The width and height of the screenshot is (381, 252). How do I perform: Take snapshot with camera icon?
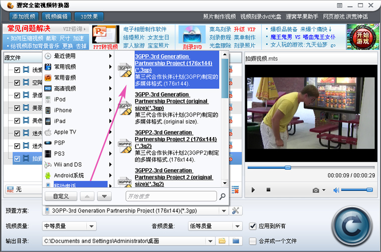click(x=316, y=190)
